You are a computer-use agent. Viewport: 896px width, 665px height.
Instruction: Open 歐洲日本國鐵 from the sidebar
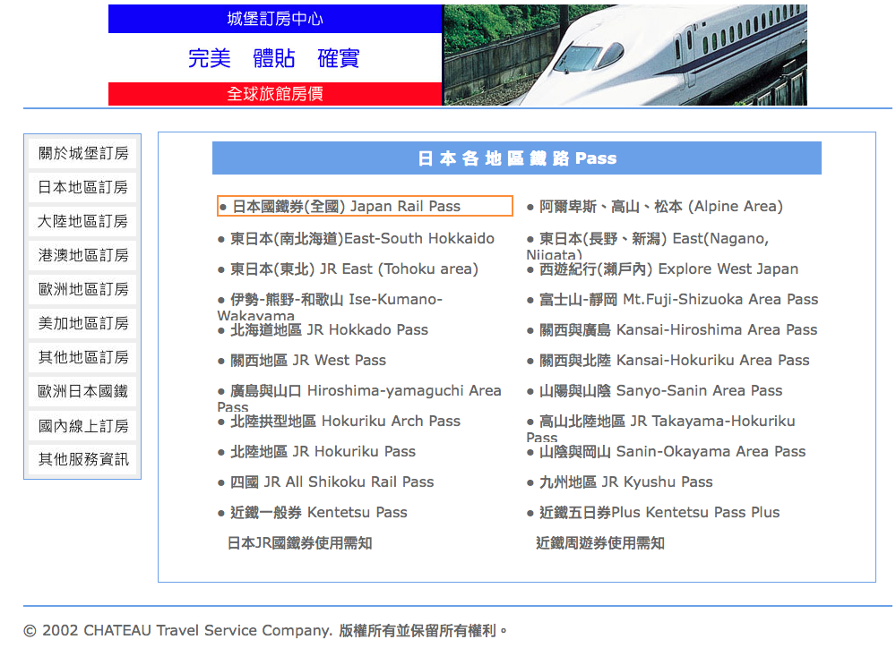coord(81,391)
